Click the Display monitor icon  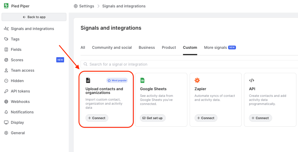[6, 122]
